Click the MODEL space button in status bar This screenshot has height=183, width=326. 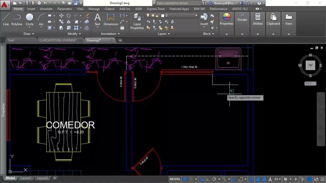click(175, 179)
